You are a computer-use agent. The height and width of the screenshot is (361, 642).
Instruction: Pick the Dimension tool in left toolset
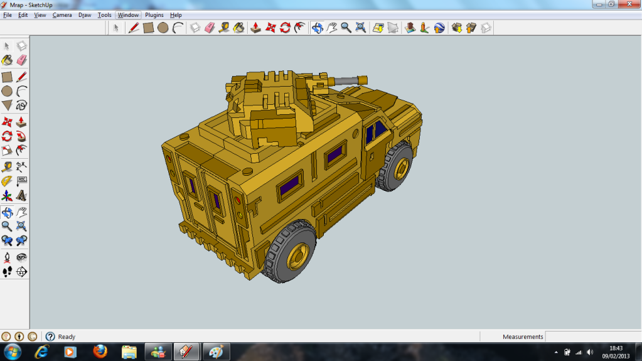point(21,167)
